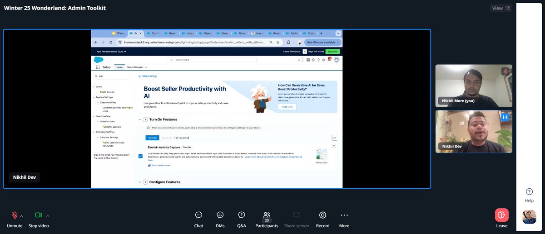Collapse the User Interface tree node
The width and height of the screenshot is (545, 234).
point(94,116)
